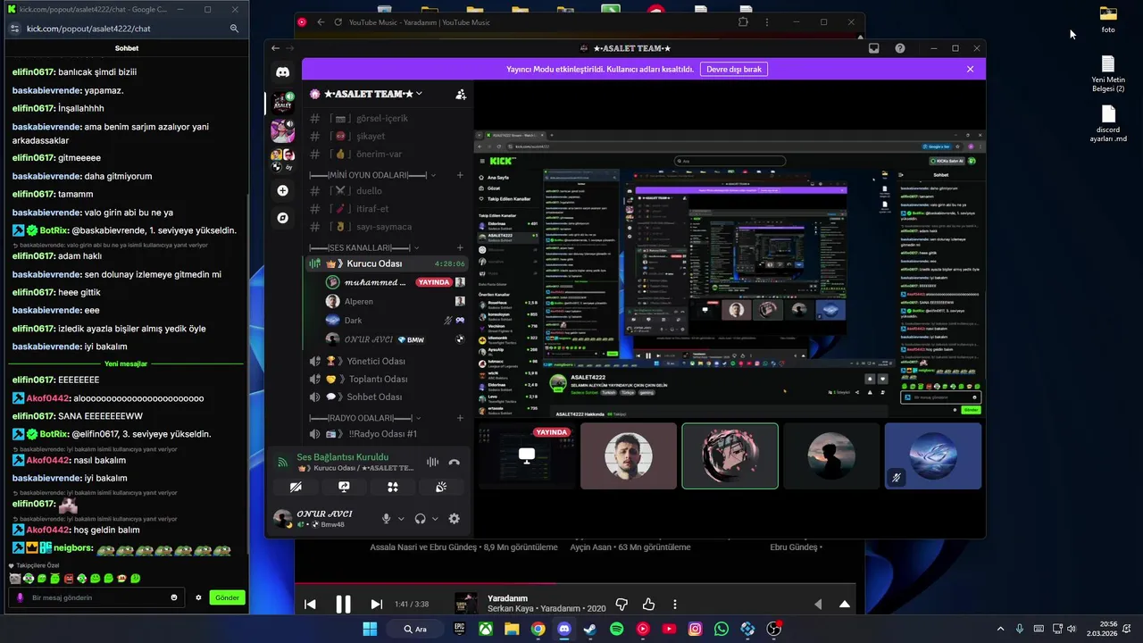
Task: Start screen share in voice panel
Action: pos(344,487)
